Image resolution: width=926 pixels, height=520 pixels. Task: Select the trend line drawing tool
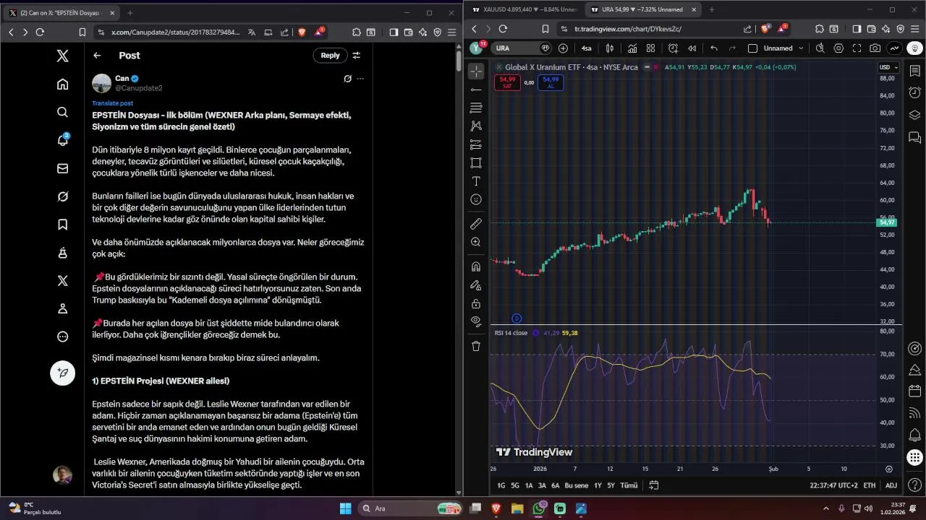click(476, 90)
